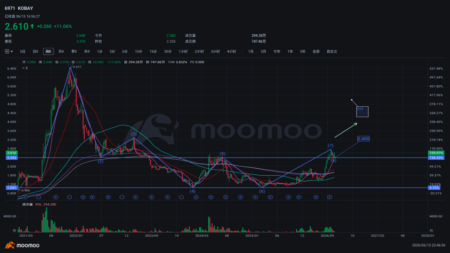Select the 2.393 horizontal line price tag

12,158
